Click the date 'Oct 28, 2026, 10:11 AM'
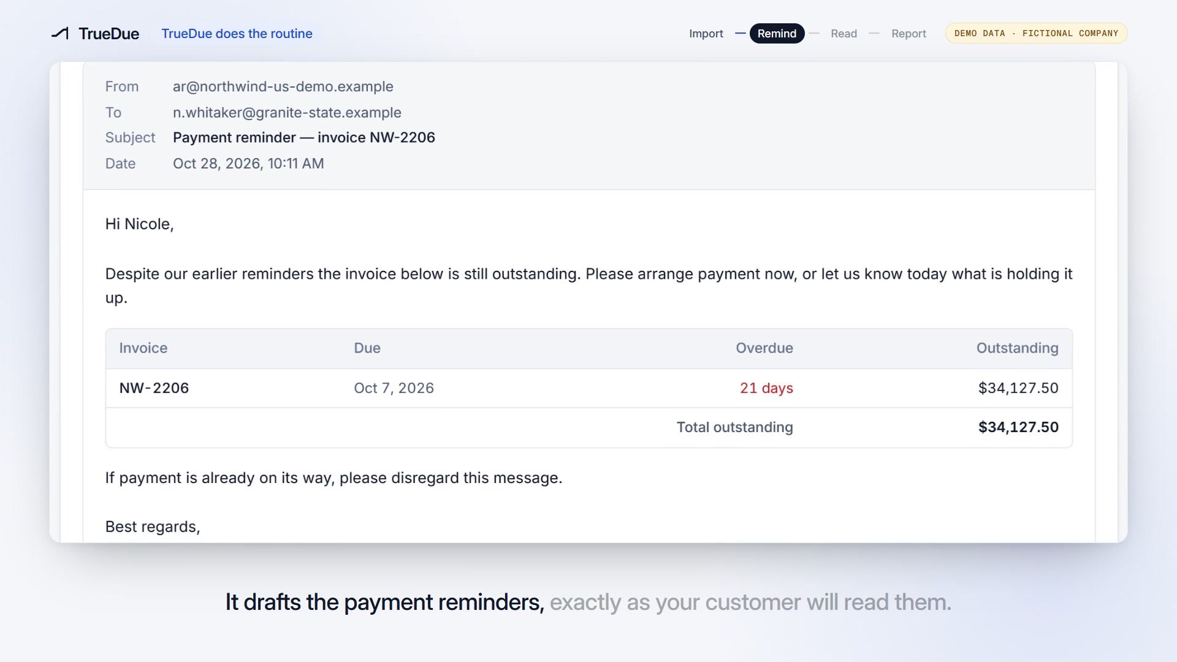This screenshot has width=1177, height=662. [248, 163]
